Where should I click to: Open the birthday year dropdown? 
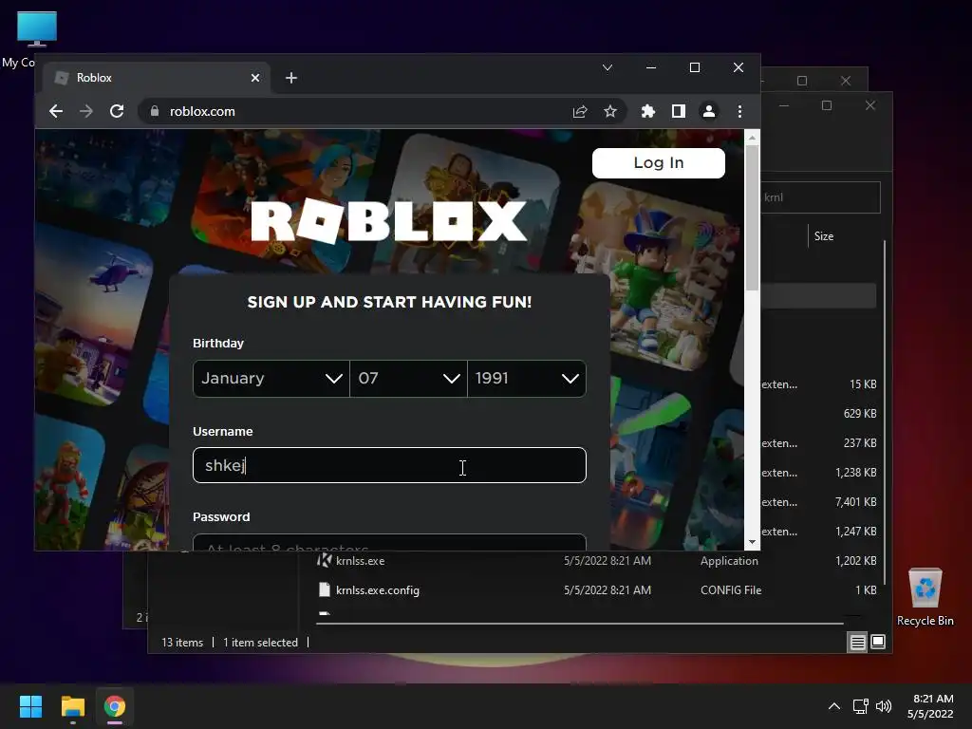tap(527, 378)
